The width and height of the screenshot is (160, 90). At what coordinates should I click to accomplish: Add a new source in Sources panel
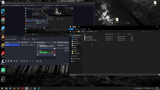tap(22, 61)
